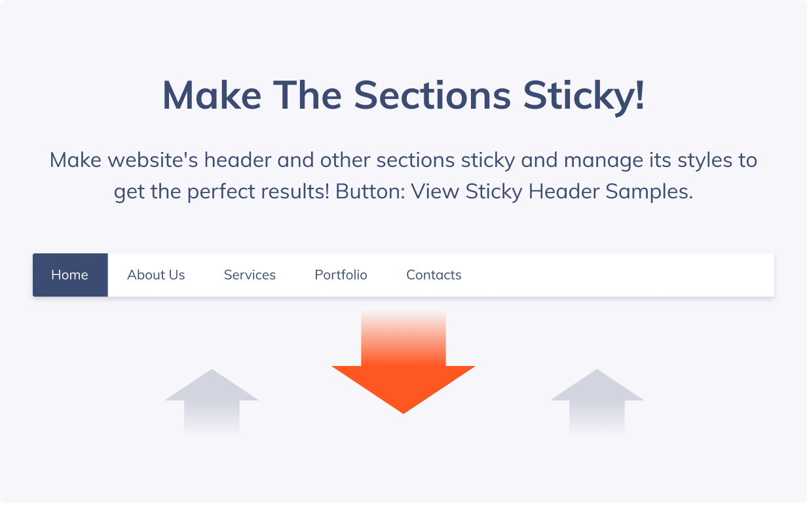Open the Portfolio menu item

pyautogui.click(x=341, y=275)
